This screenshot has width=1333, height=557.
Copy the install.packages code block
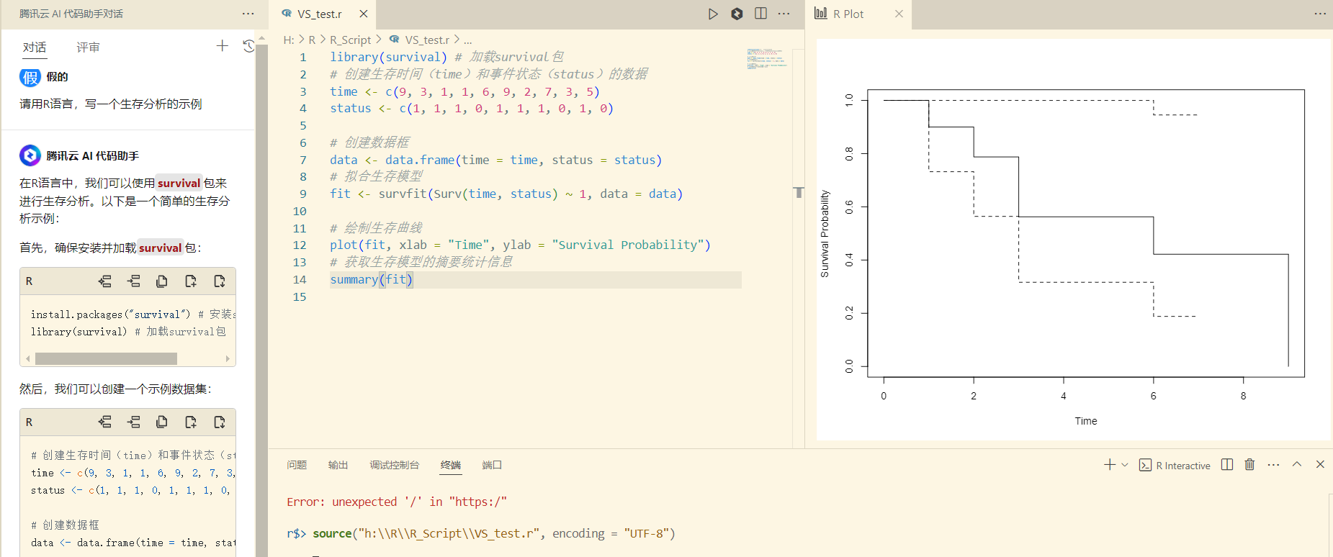coord(162,281)
